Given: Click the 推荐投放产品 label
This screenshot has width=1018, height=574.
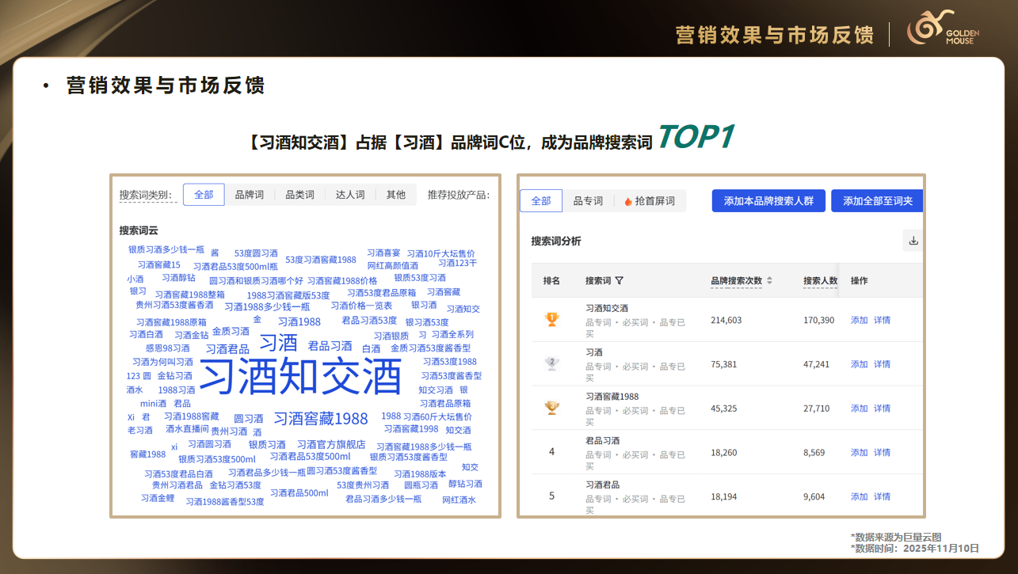Looking at the screenshot, I should click(459, 195).
